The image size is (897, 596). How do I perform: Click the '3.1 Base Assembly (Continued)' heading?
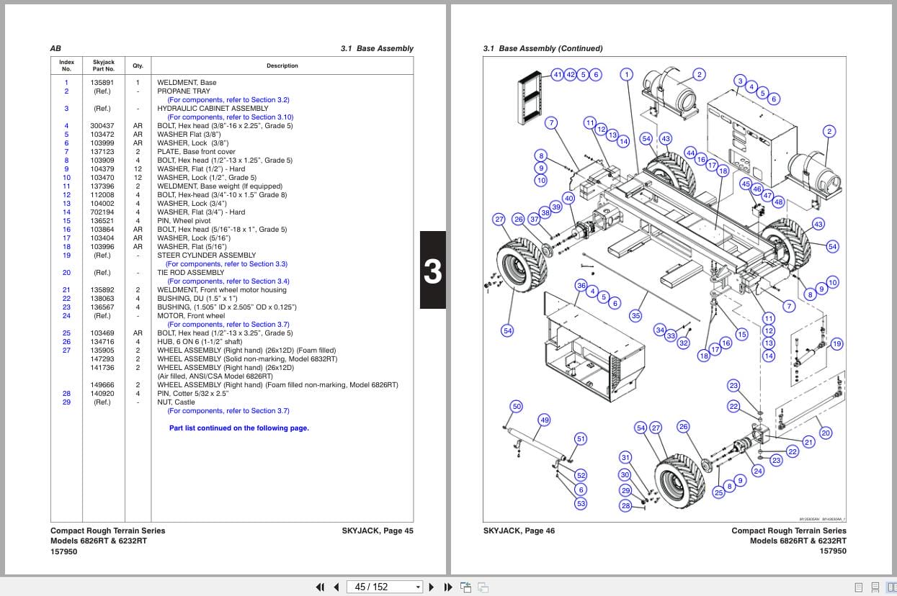(543, 48)
